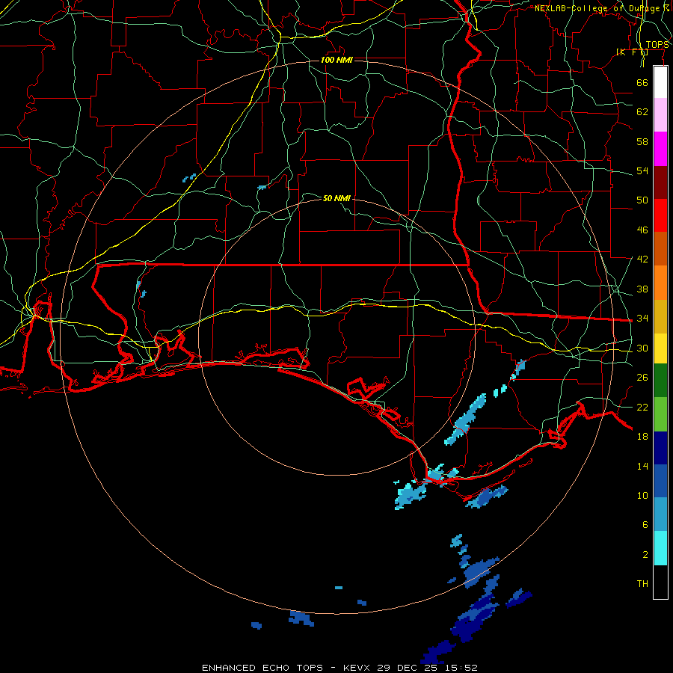Select the 2 legend value
673x673 pixels.
645,555
